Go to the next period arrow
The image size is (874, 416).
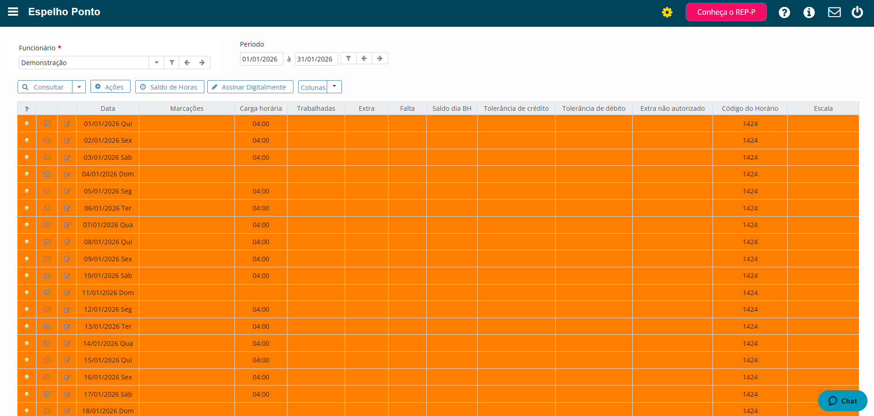pyautogui.click(x=380, y=58)
